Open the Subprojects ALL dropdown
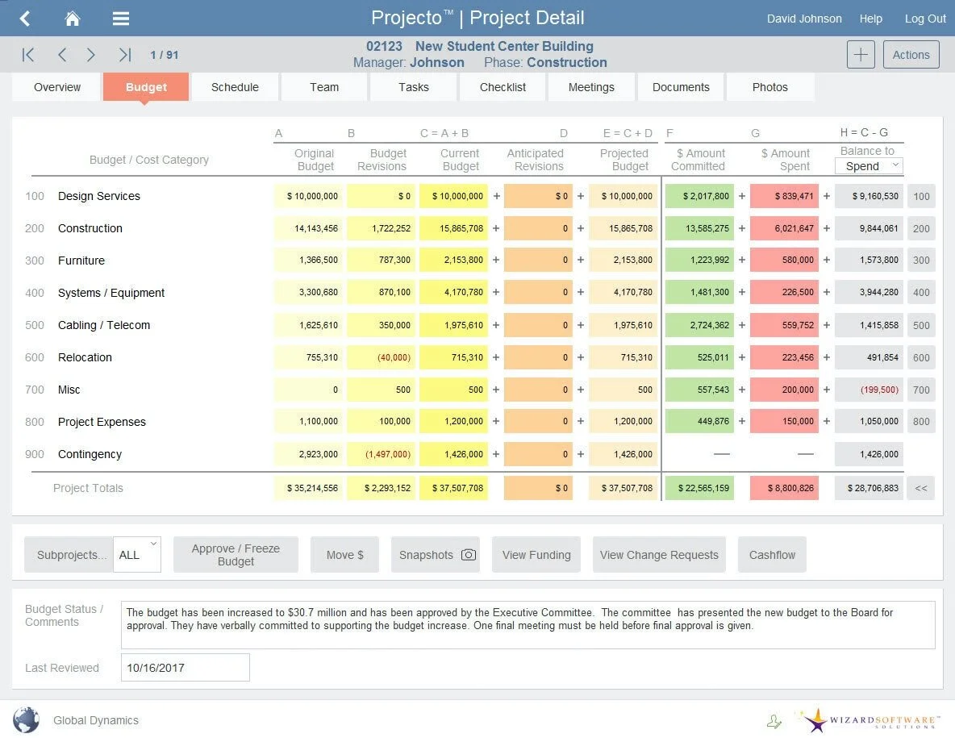The image size is (955, 738). tap(136, 554)
